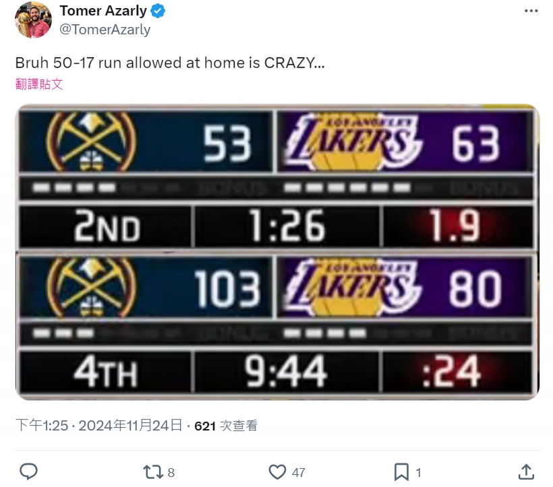The height and width of the screenshot is (487, 553).
Task: Click the repost count 8
Action: click(171, 472)
